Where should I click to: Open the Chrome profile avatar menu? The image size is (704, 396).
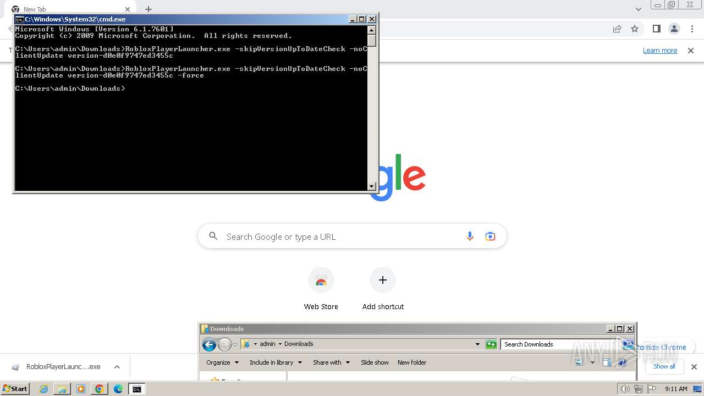coord(674,29)
